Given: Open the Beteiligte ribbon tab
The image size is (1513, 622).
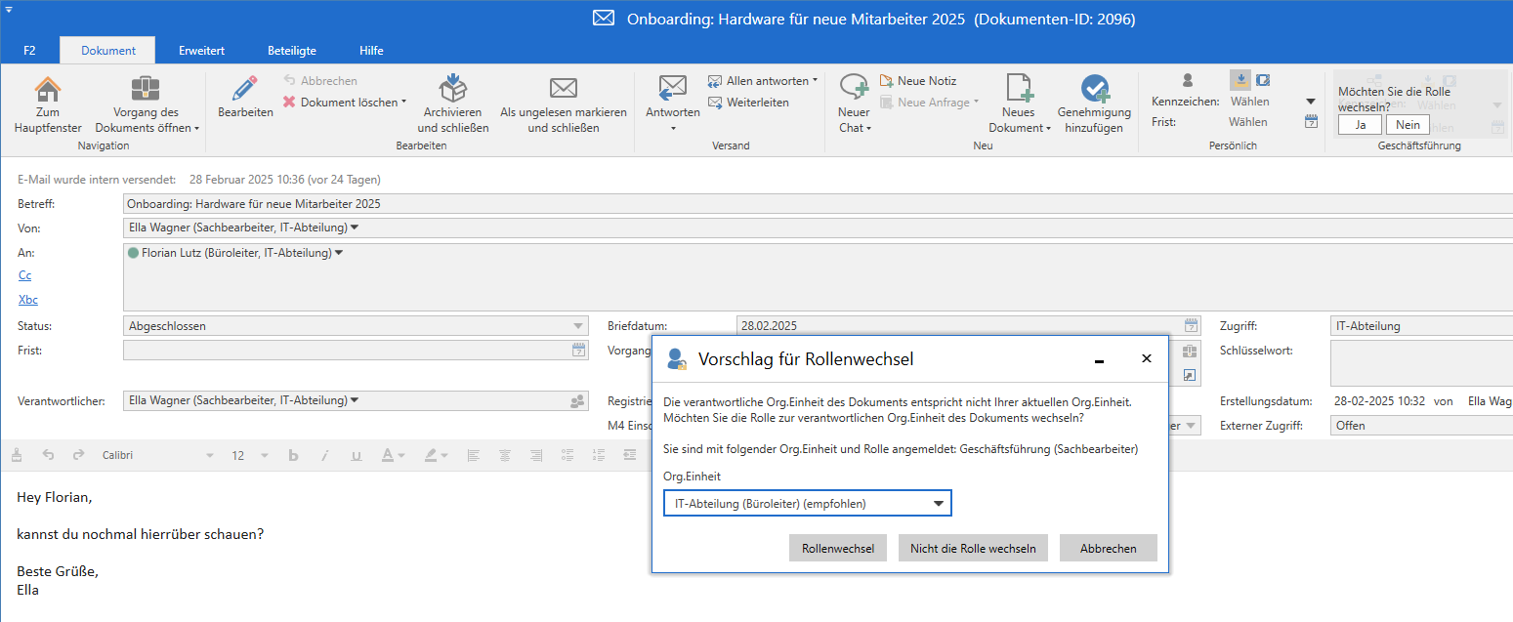Looking at the screenshot, I should [292, 51].
